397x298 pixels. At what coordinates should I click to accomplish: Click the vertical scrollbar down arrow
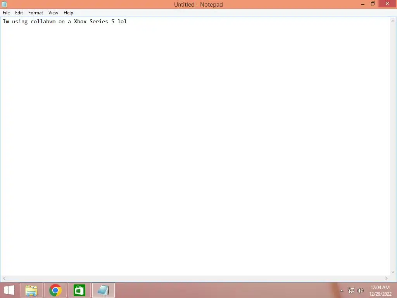[x=393, y=272]
